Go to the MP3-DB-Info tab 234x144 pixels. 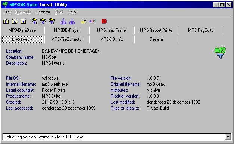(x=112, y=39)
